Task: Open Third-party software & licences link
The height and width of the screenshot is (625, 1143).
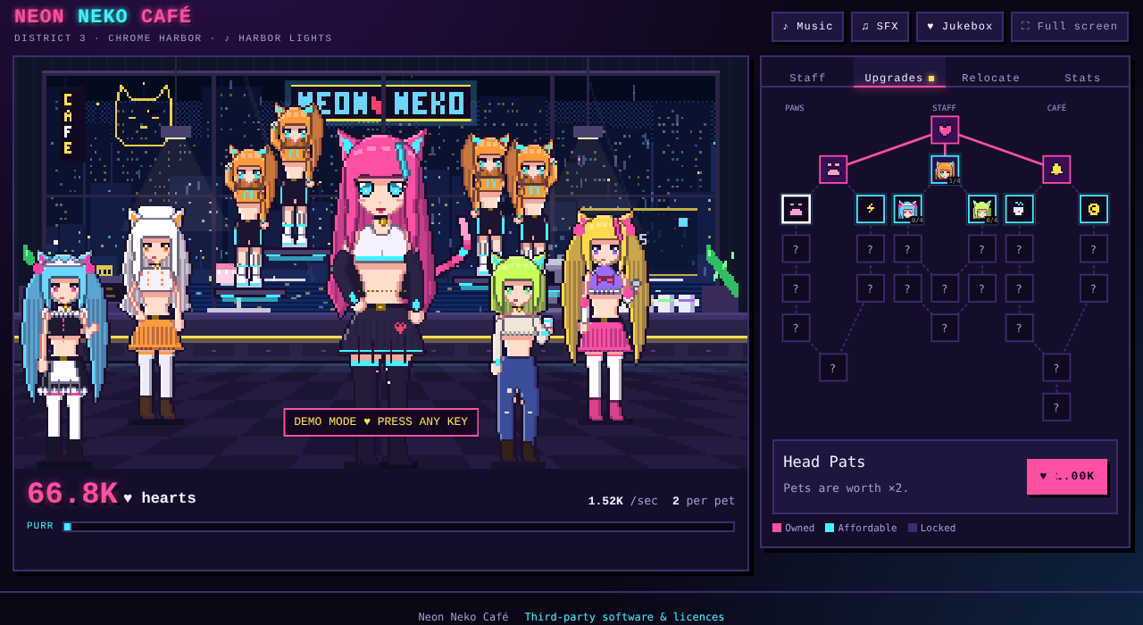Action: (624, 617)
